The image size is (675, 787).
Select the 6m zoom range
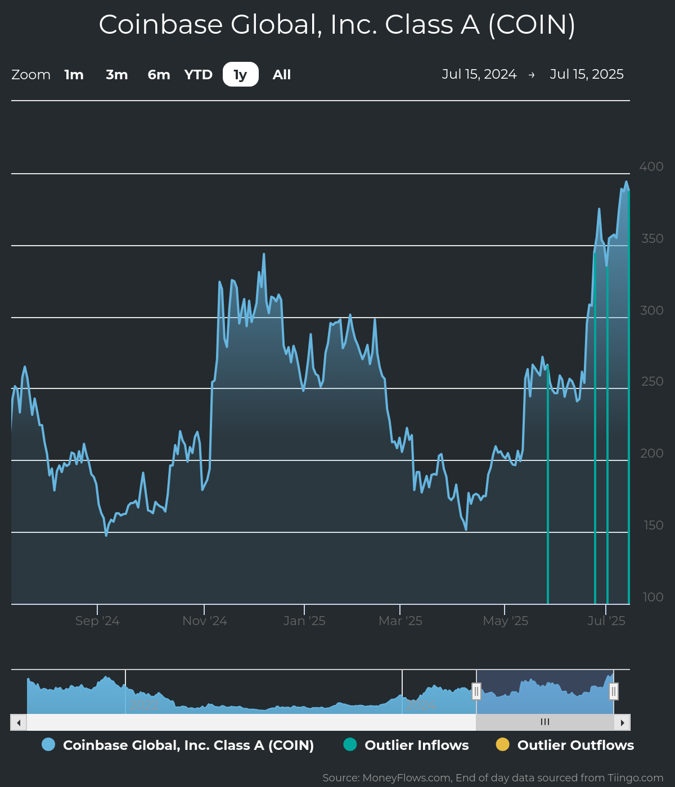pyautogui.click(x=159, y=74)
